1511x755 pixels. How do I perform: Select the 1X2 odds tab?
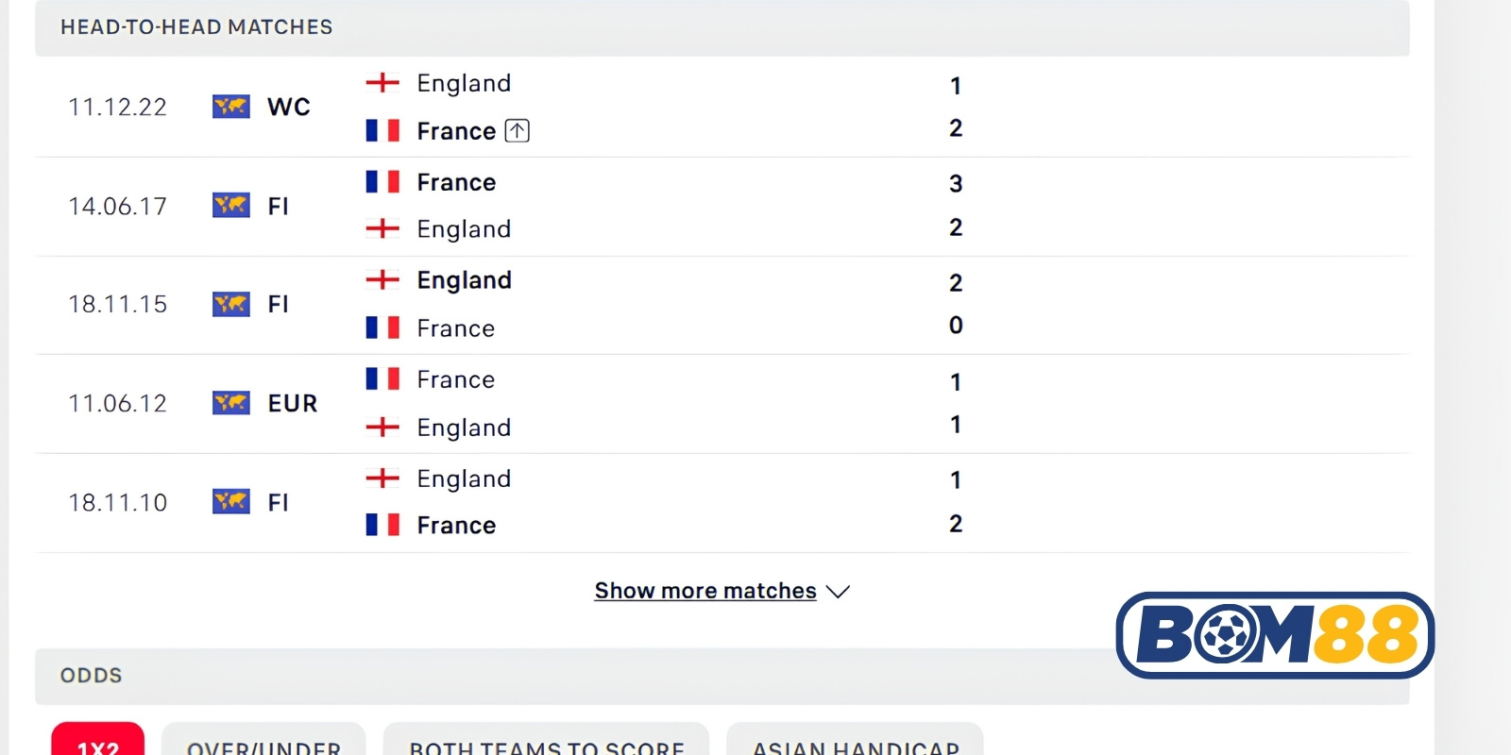(98, 739)
